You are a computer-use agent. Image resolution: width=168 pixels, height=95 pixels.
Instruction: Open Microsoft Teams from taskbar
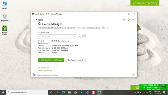(x=87, y=92)
